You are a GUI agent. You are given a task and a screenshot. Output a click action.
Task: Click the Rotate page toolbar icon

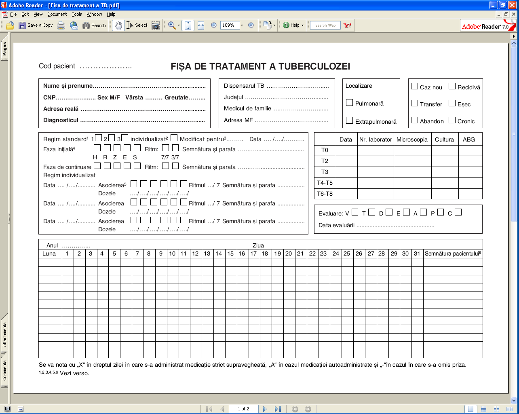click(x=267, y=25)
